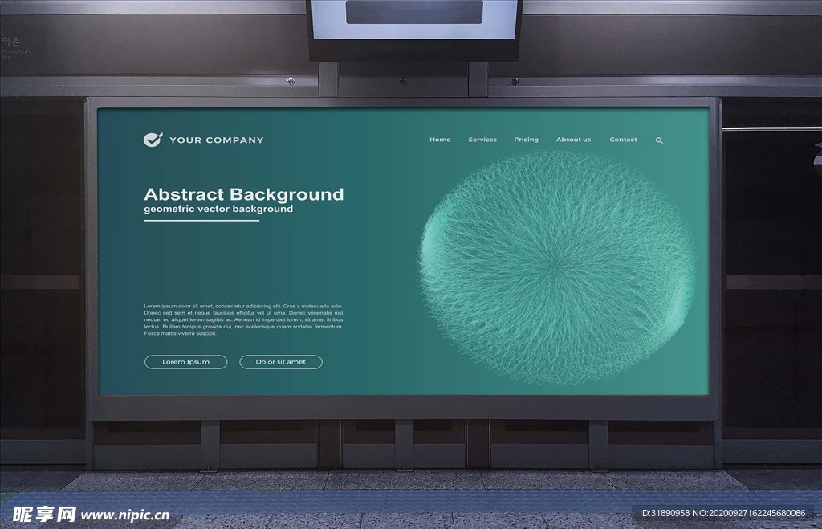Click the Korean station sign text
This screenshot has height=529, width=822.
(10, 41)
